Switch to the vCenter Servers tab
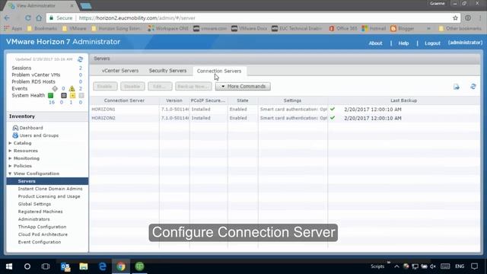 [x=120, y=71]
